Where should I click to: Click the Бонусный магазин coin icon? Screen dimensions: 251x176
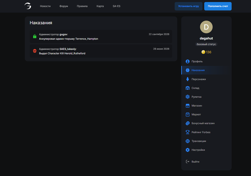point(187,123)
